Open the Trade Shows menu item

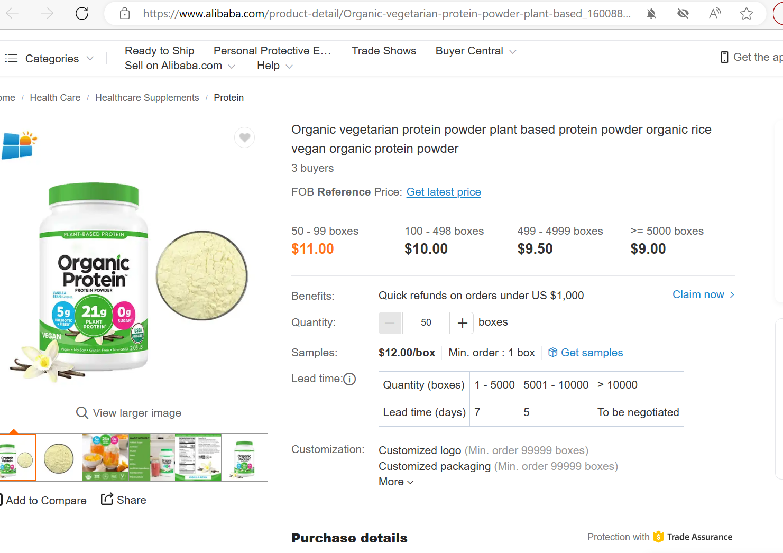point(384,51)
